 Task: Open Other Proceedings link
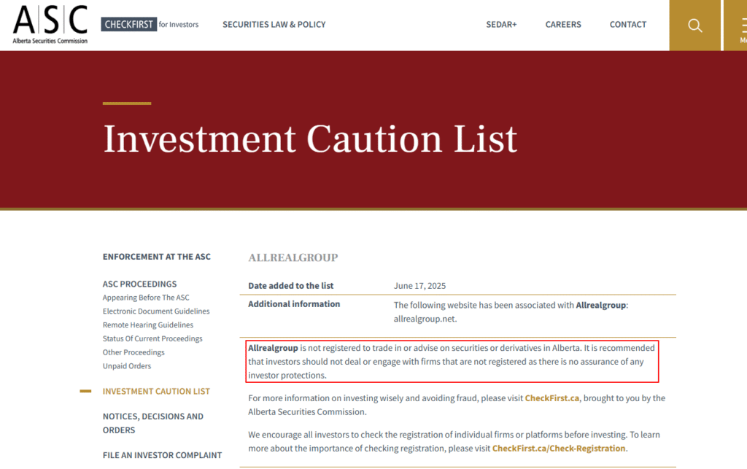coord(133,352)
